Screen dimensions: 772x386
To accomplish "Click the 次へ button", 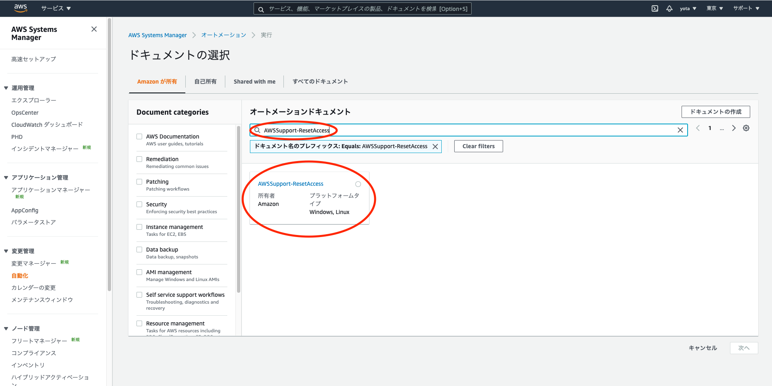I will pos(744,348).
